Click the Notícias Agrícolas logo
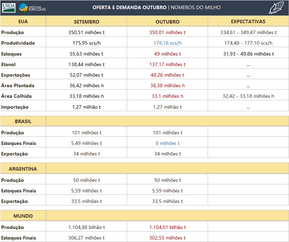Screen dimensions: 289x242 click(32, 7)
